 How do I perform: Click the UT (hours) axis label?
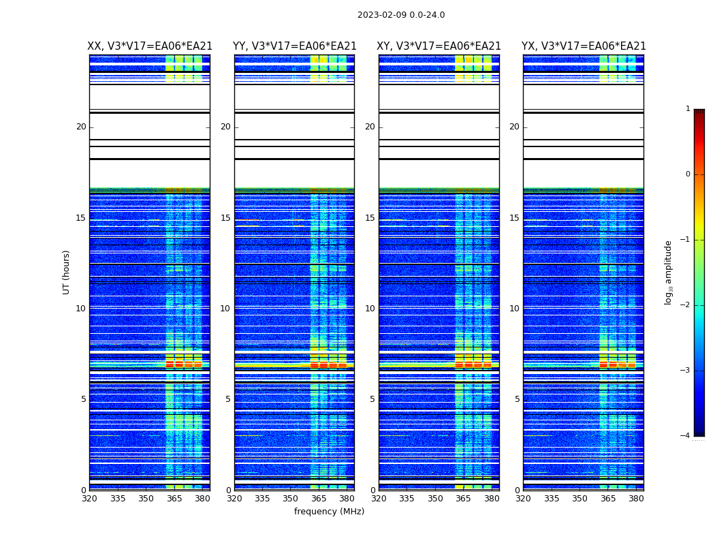coord(67,272)
